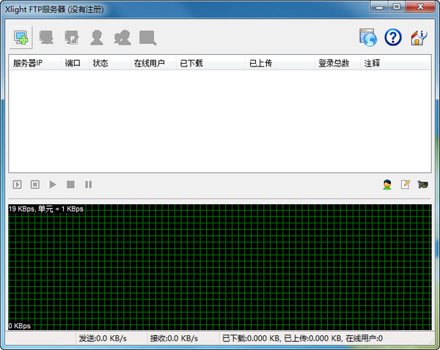The width and height of the screenshot is (440, 350).
Task: Sort by the 已上传 column header
Action: (x=280, y=63)
